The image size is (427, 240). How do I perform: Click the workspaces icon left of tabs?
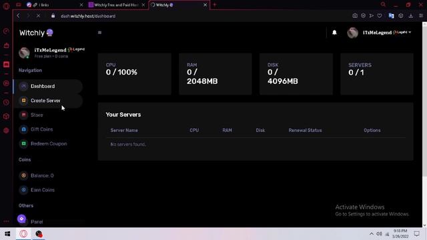pos(18,5)
